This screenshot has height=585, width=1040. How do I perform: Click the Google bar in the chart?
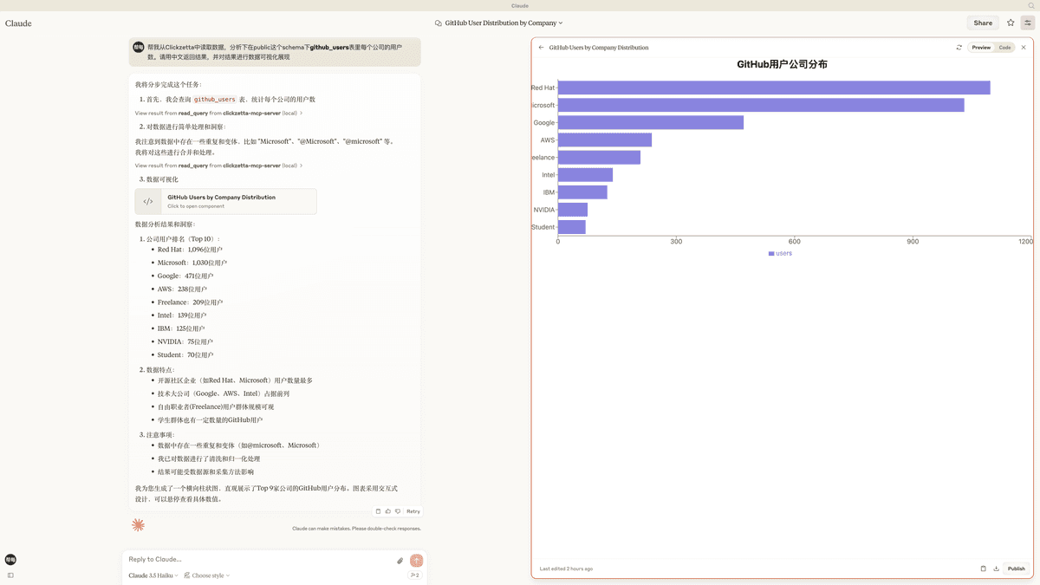(x=651, y=122)
